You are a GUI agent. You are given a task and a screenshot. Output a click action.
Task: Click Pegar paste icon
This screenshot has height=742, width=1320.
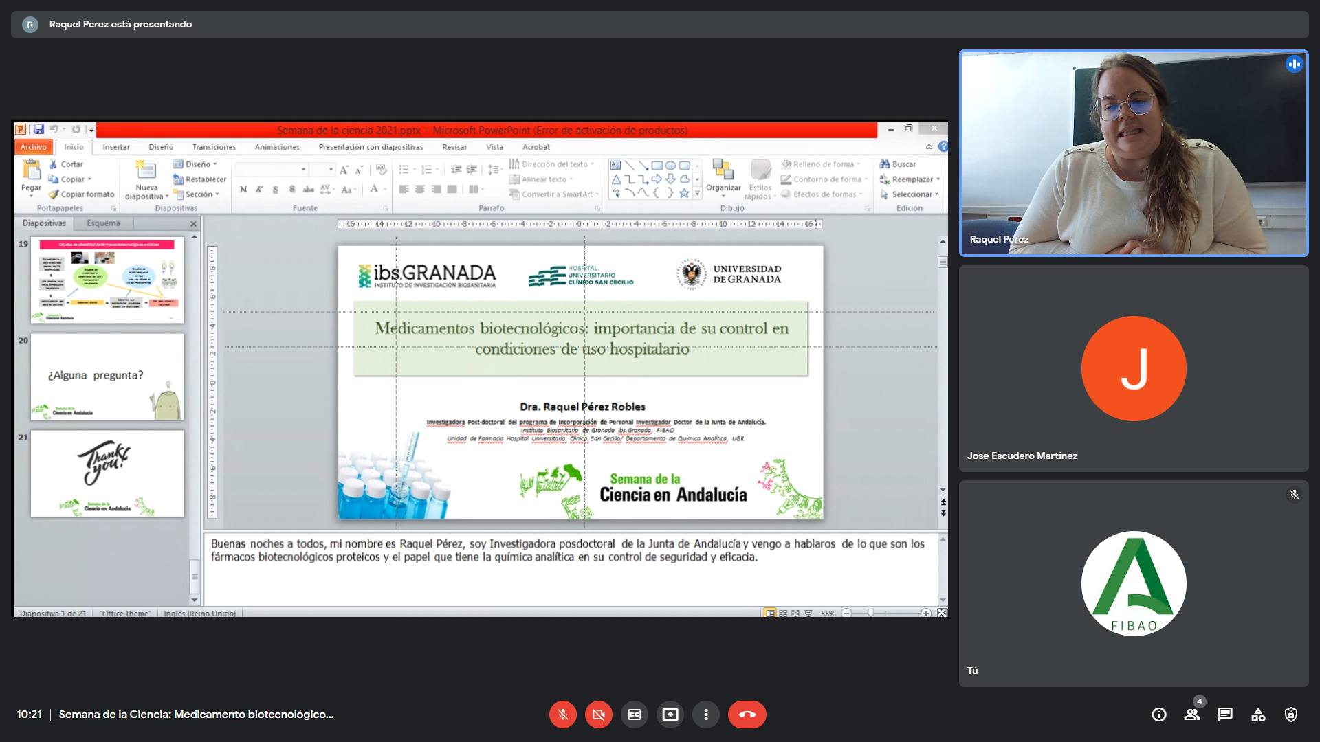click(31, 170)
